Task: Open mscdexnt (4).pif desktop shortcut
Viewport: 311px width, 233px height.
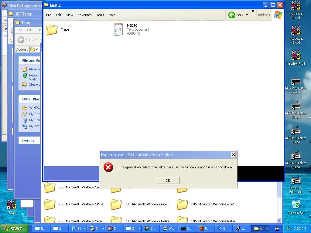Action: (x=296, y=10)
